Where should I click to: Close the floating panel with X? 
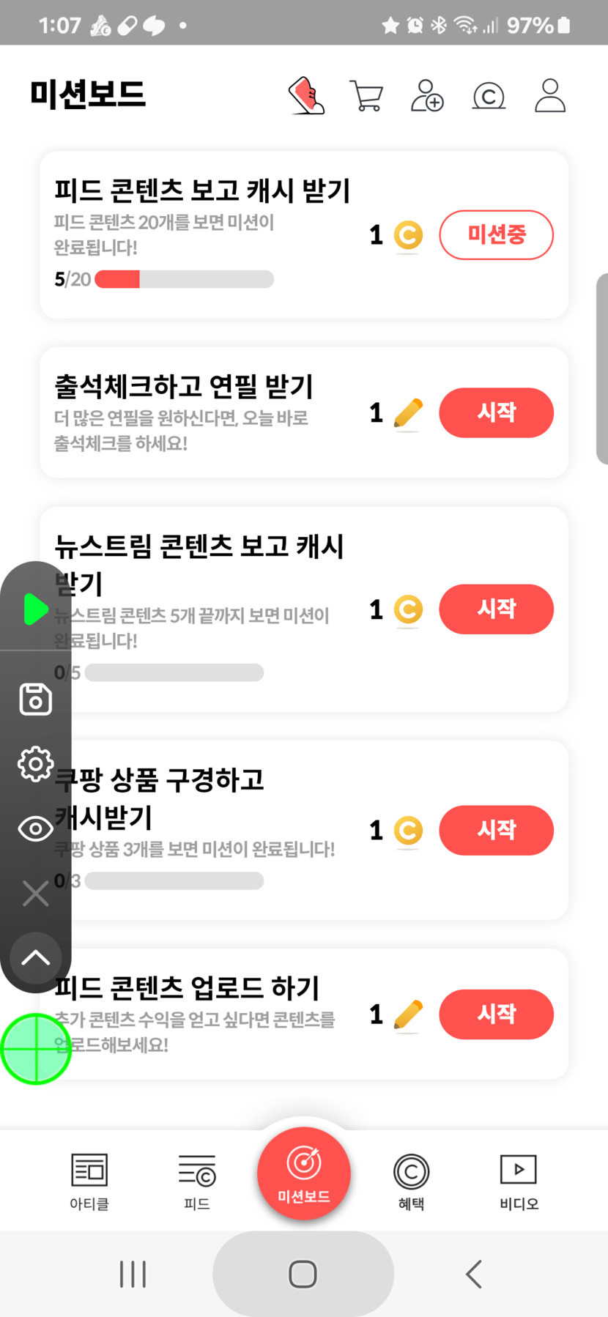click(x=35, y=894)
